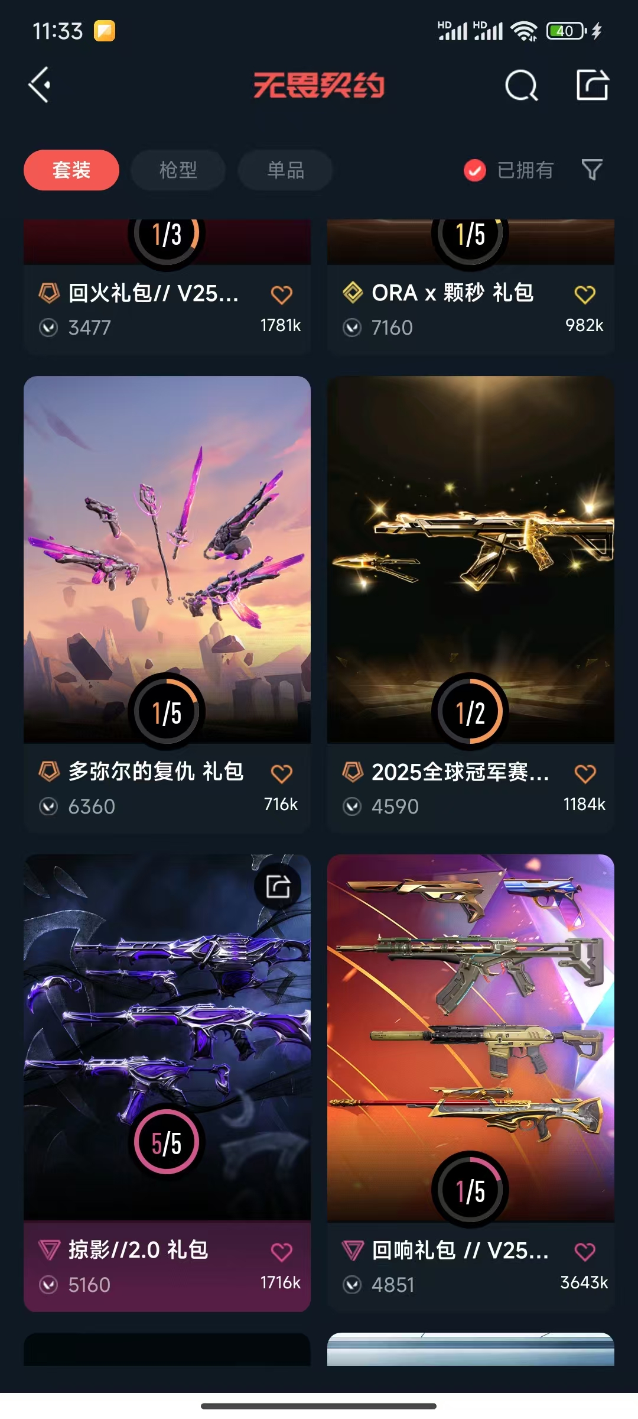Switch to the 单品 tab
This screenshot has height=1419, width=638.
[x=285, y=170]
